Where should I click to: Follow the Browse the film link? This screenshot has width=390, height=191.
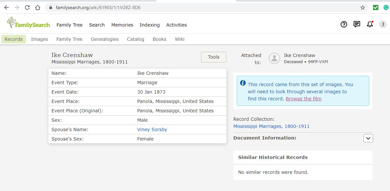pos(304,99)
